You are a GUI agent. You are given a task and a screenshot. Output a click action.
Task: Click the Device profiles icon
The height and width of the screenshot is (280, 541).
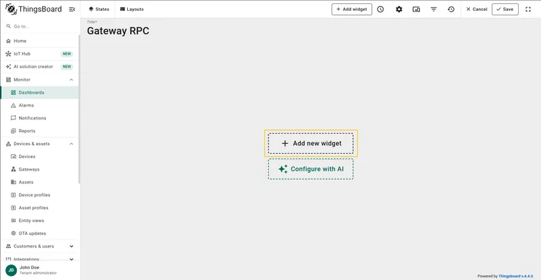[x=14, y=195]
